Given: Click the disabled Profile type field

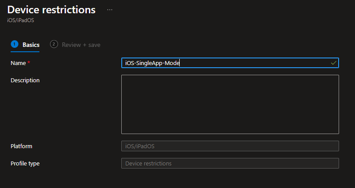Looking at the screenshot, I should click(x=230, y=163).
